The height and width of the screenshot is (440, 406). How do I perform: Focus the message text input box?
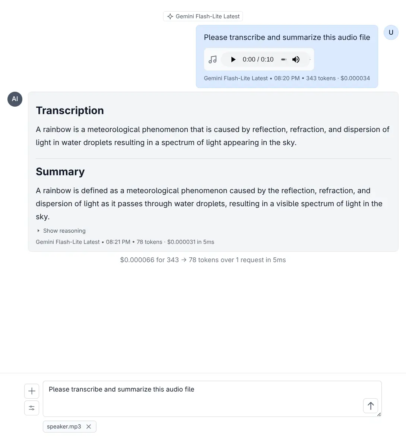201,398
